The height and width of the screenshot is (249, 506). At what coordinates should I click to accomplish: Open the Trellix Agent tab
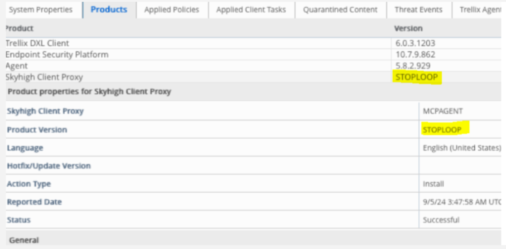(x=480, y=10)
